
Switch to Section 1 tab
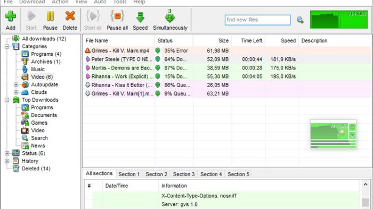129,174
